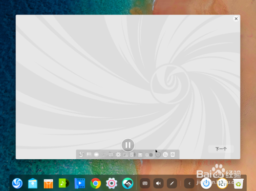Close the welcome video dialog
256x191 pixels.
tap(236, 18)
